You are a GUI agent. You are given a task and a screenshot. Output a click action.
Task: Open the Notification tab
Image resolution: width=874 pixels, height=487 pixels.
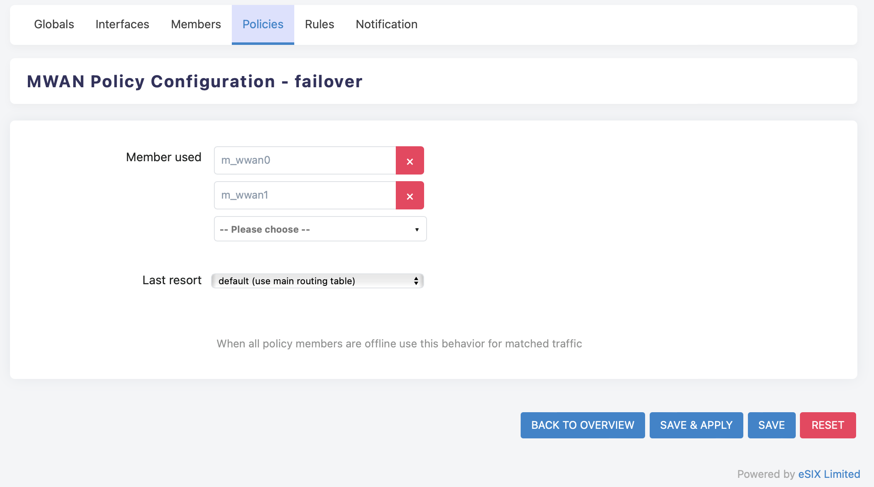tap(387, 25)
